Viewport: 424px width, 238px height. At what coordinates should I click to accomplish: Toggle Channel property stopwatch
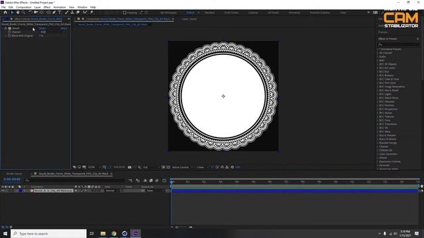[9, 32]
